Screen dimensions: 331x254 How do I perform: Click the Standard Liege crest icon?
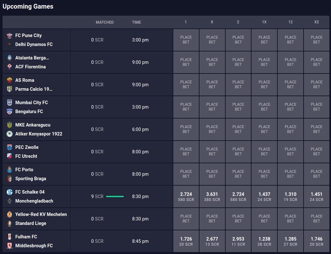click(x=10, y=223)
